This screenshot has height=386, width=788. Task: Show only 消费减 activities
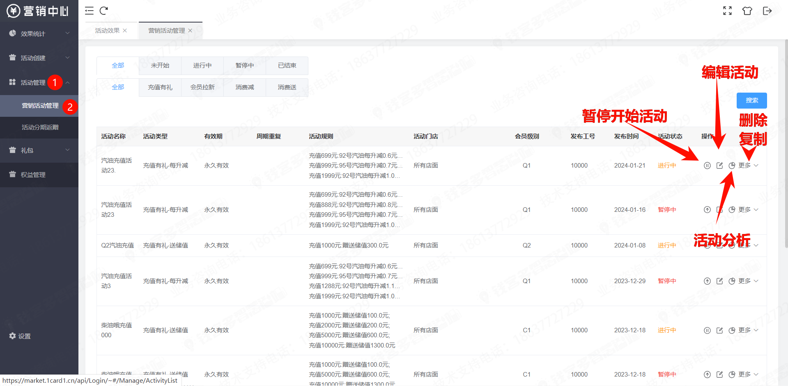point(245,87)
